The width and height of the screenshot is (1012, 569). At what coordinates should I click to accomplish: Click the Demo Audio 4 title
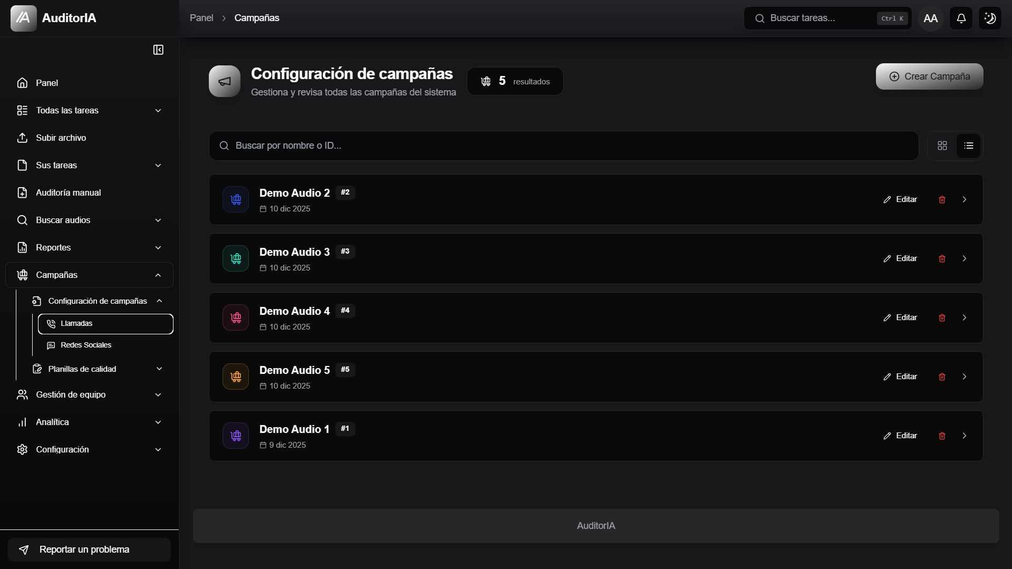pyautogui.click(x=294, y=311)
